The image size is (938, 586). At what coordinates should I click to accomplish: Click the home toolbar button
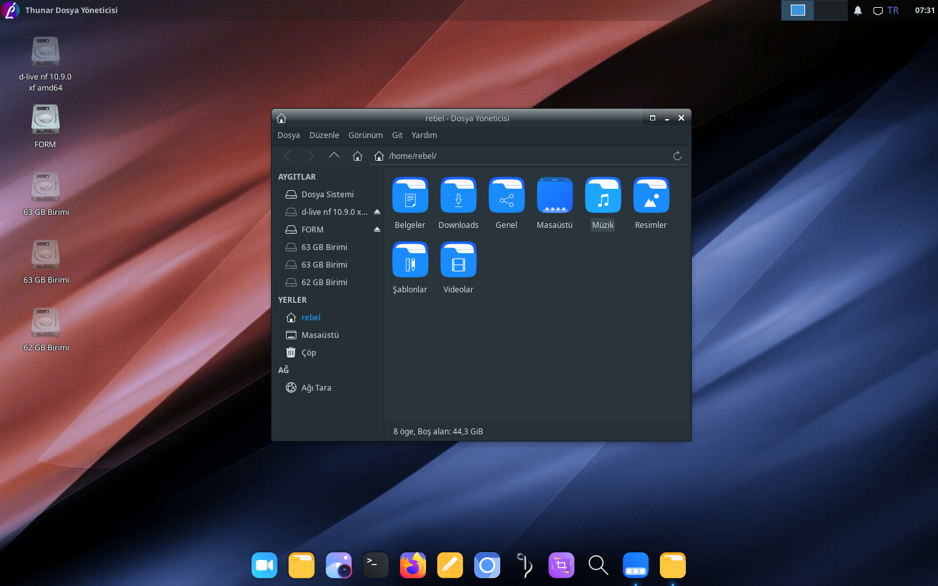coord(358,156)
